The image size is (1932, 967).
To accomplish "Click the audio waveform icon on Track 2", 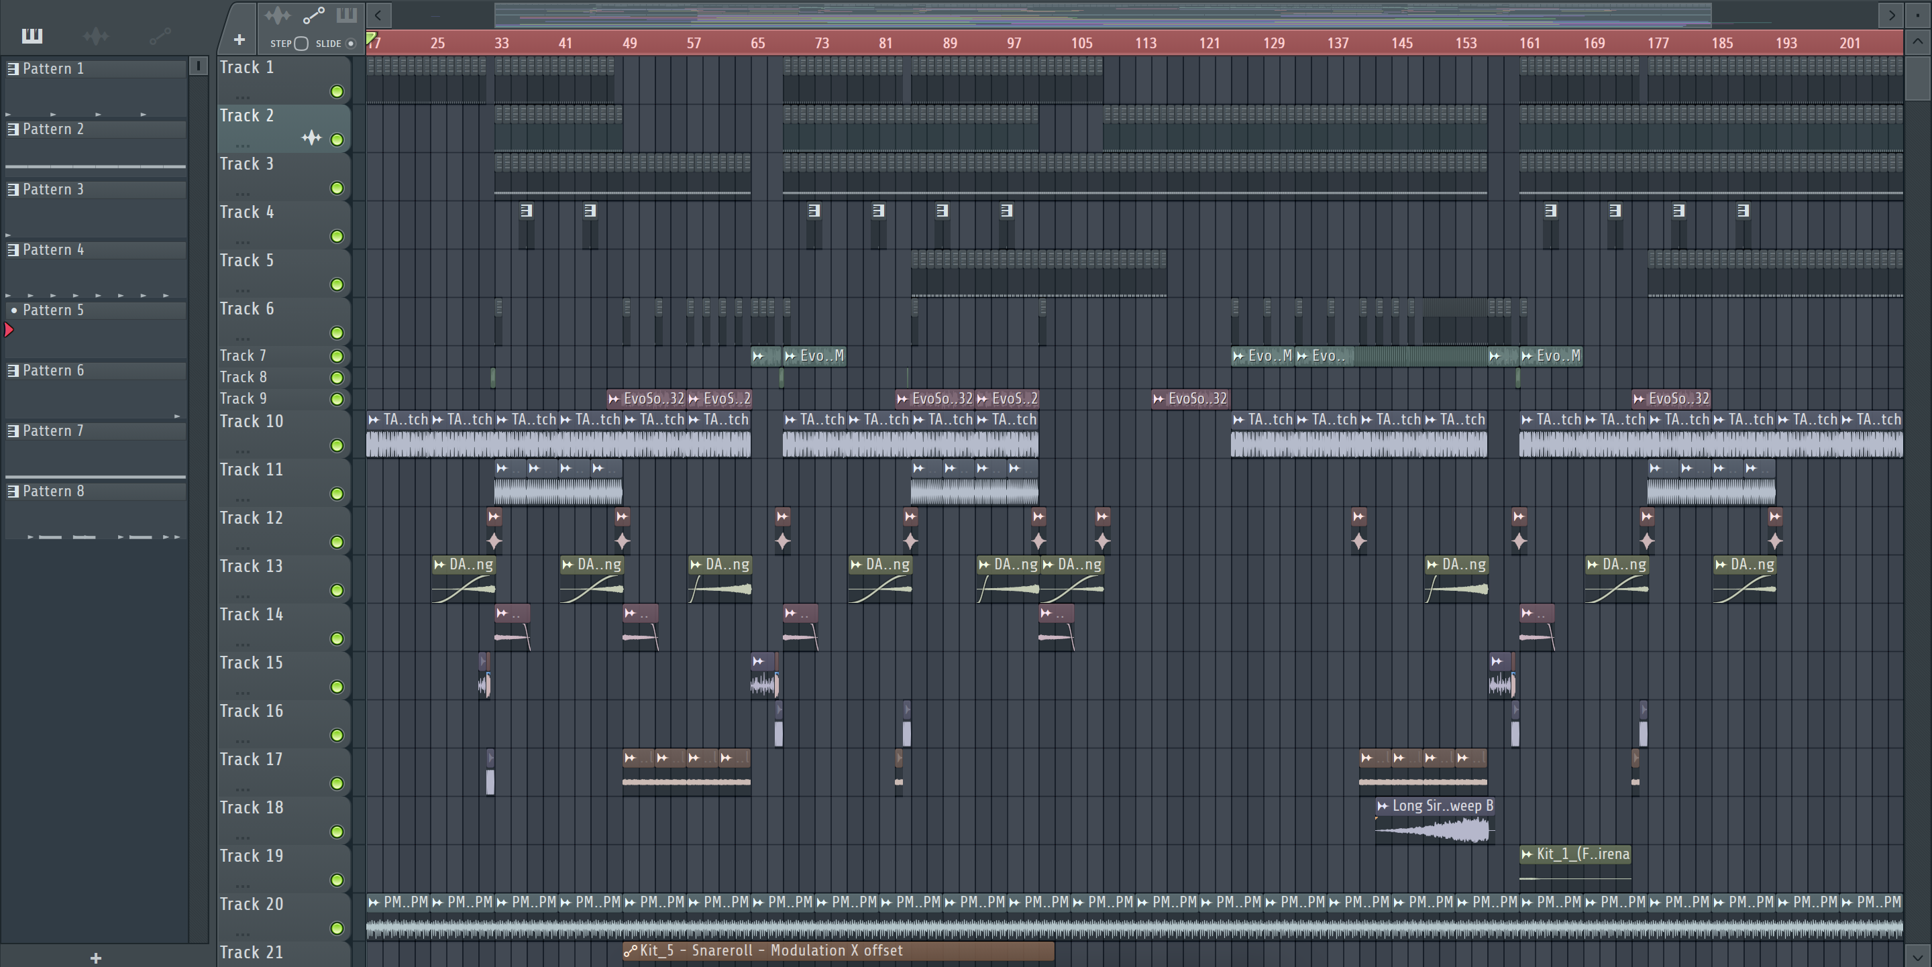I will (x=311, y=137).
